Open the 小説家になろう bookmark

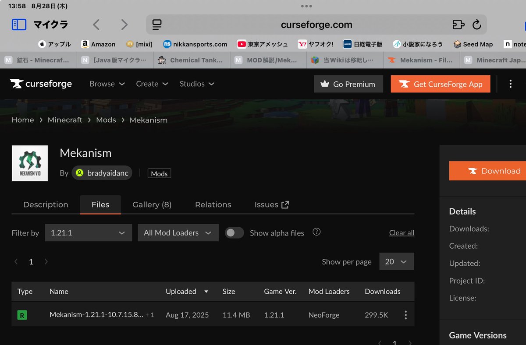point(418,44)
